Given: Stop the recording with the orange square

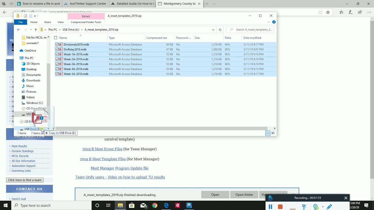Looking at the screenshot, I should pos(280,206).
